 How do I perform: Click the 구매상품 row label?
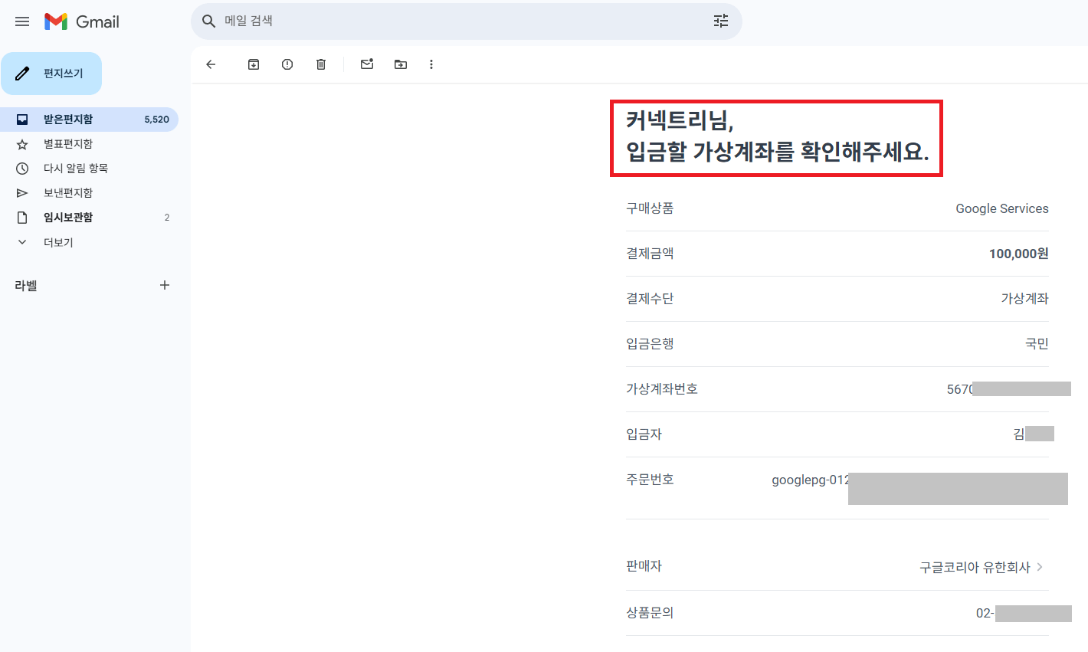pos(650,208)
